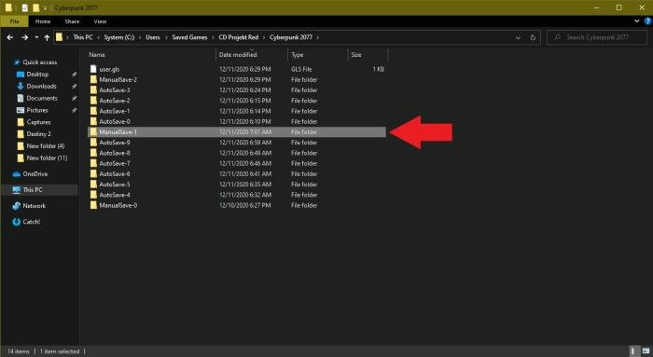Click the pin icon next to Documents
Viewport: 653px width, 357px height.
point(74,99)
